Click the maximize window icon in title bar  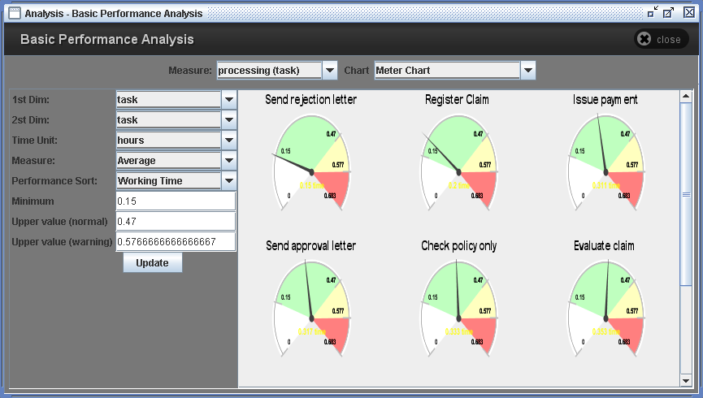point(669,13)
